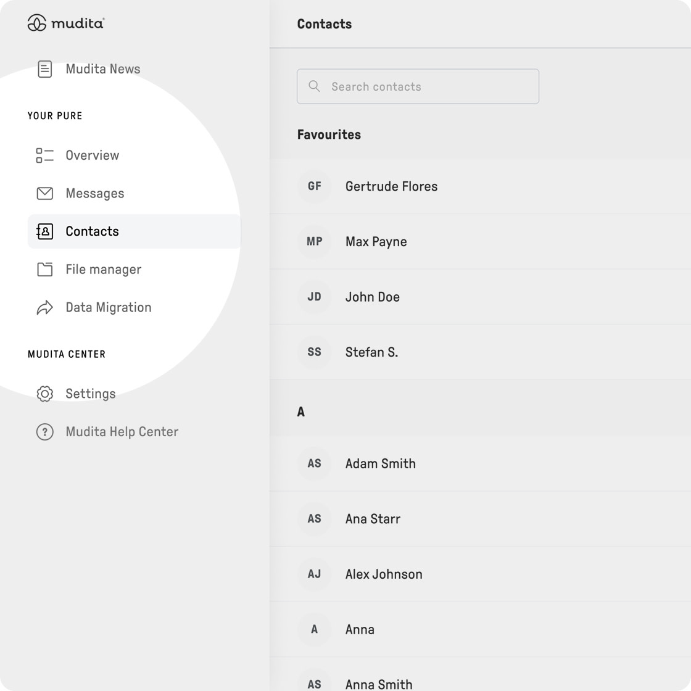Image resolution: width=691 pixels, height=691 pixels.
Task: Open the Settings gear icon
Action: 44,394
